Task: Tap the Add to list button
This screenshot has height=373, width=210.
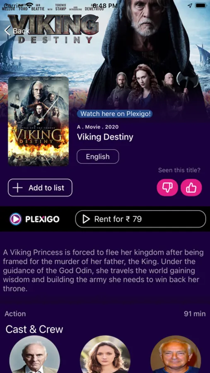Action: [40, 188]
